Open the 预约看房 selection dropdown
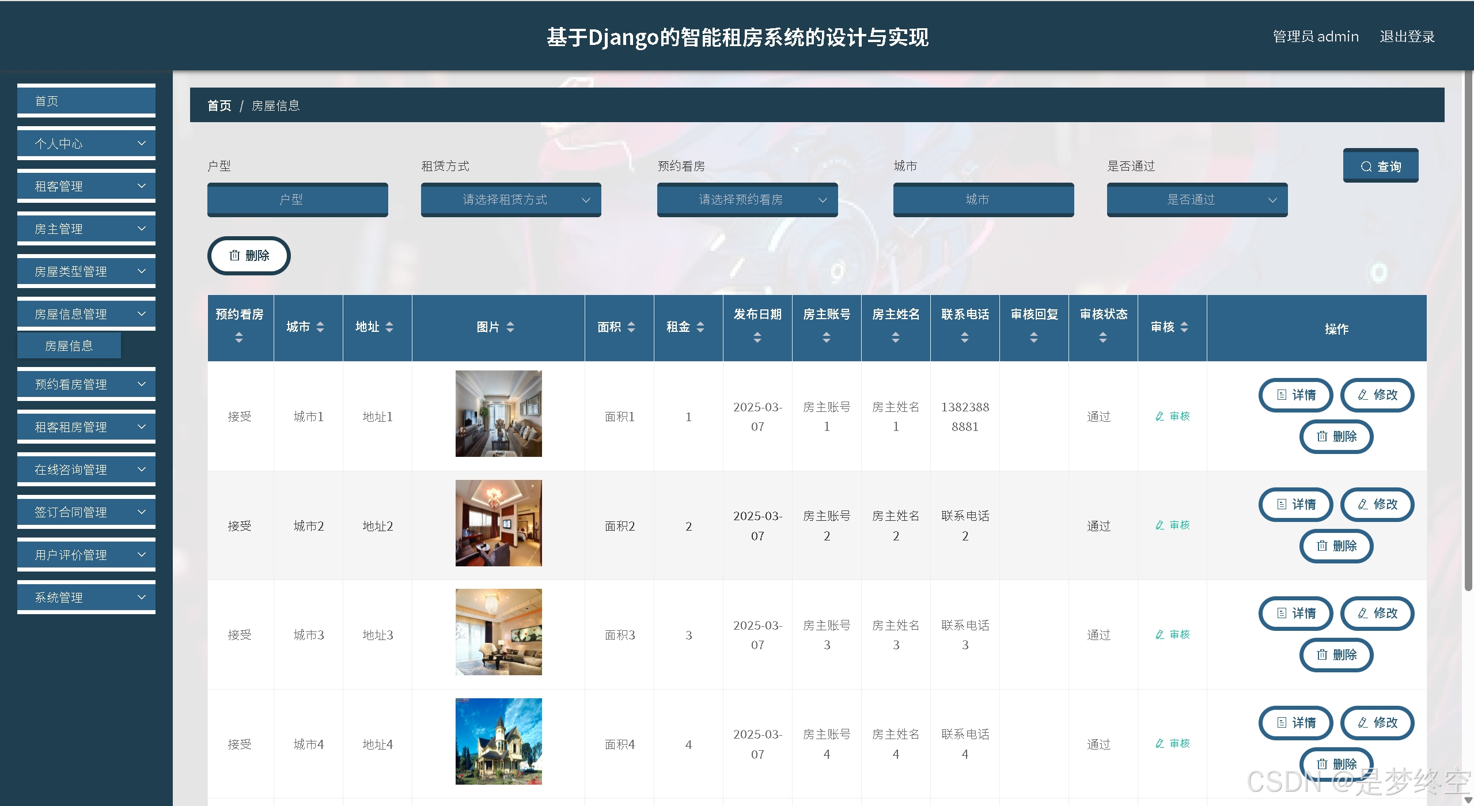This screenshot has height=806, width=1474. [x=747, y=199]
